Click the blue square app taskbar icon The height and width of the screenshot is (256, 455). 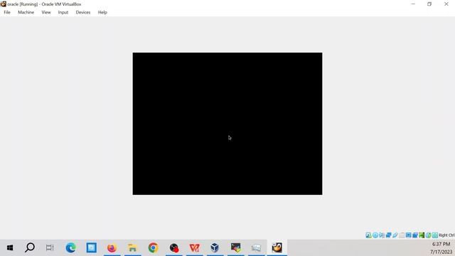tap(92, 248)
